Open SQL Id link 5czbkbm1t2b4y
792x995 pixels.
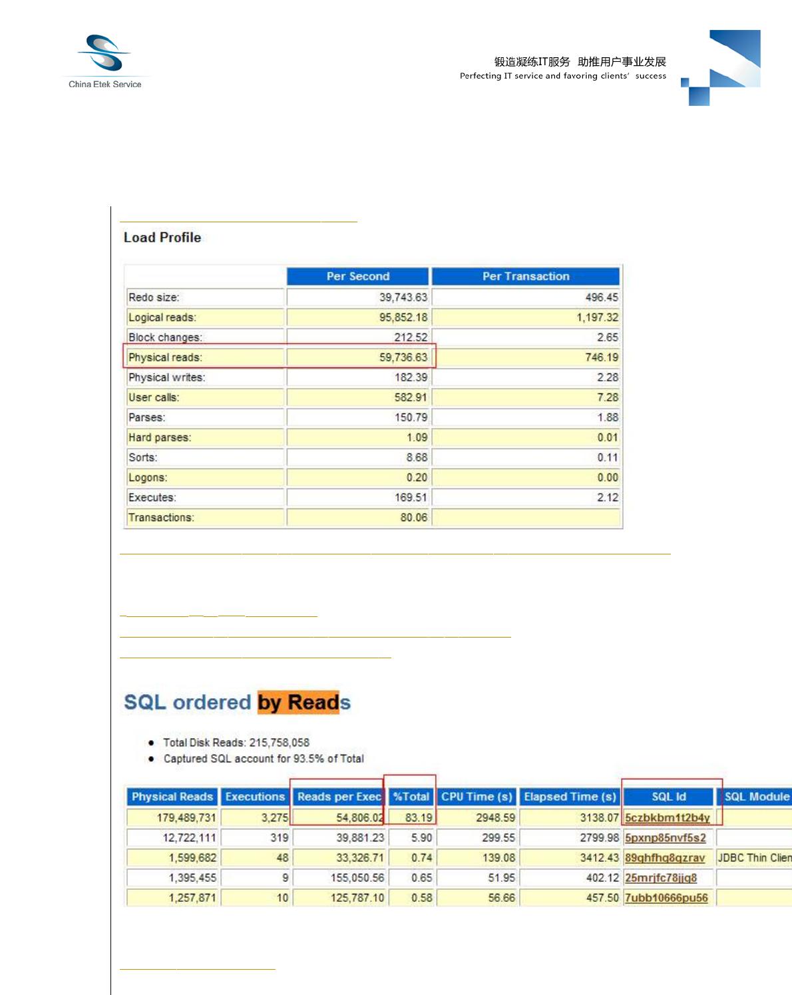pos(668,817)
